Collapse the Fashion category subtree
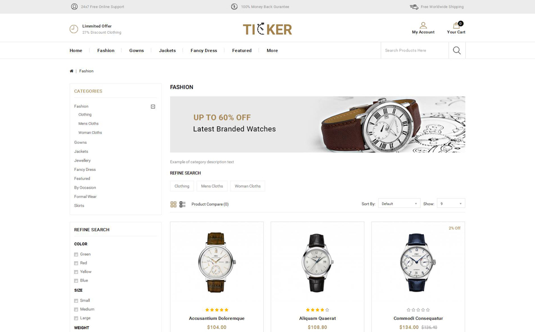 click(x=153, y=107)
